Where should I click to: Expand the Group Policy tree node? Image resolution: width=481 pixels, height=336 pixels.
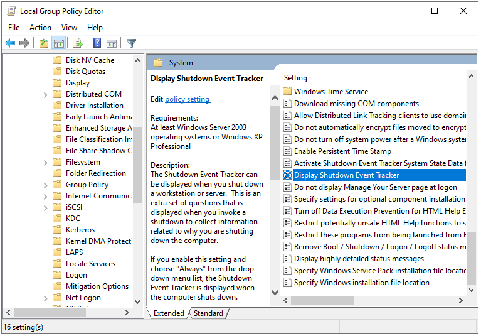(45, 185)
